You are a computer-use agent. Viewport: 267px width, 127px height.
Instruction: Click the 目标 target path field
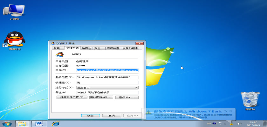[x=107, y=70]
